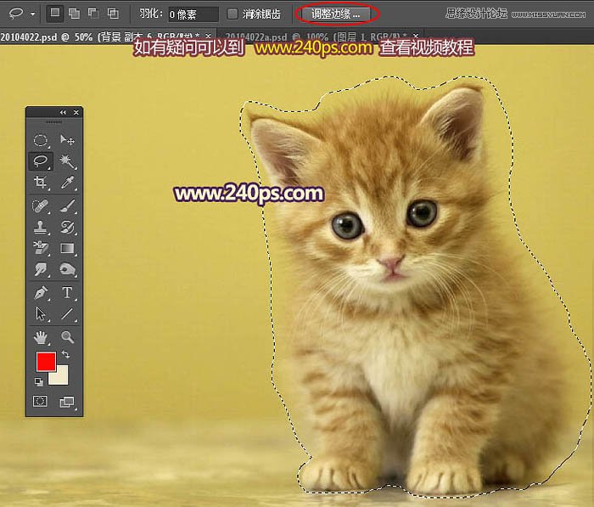Viewport: 594px width, 507px height.
Task: Choose Intersect with Selection mode
Action: coord(113,14)
